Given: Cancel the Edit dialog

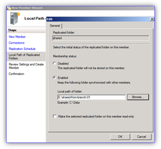Looking at the screenshot, I should click(x=142, y=137).
